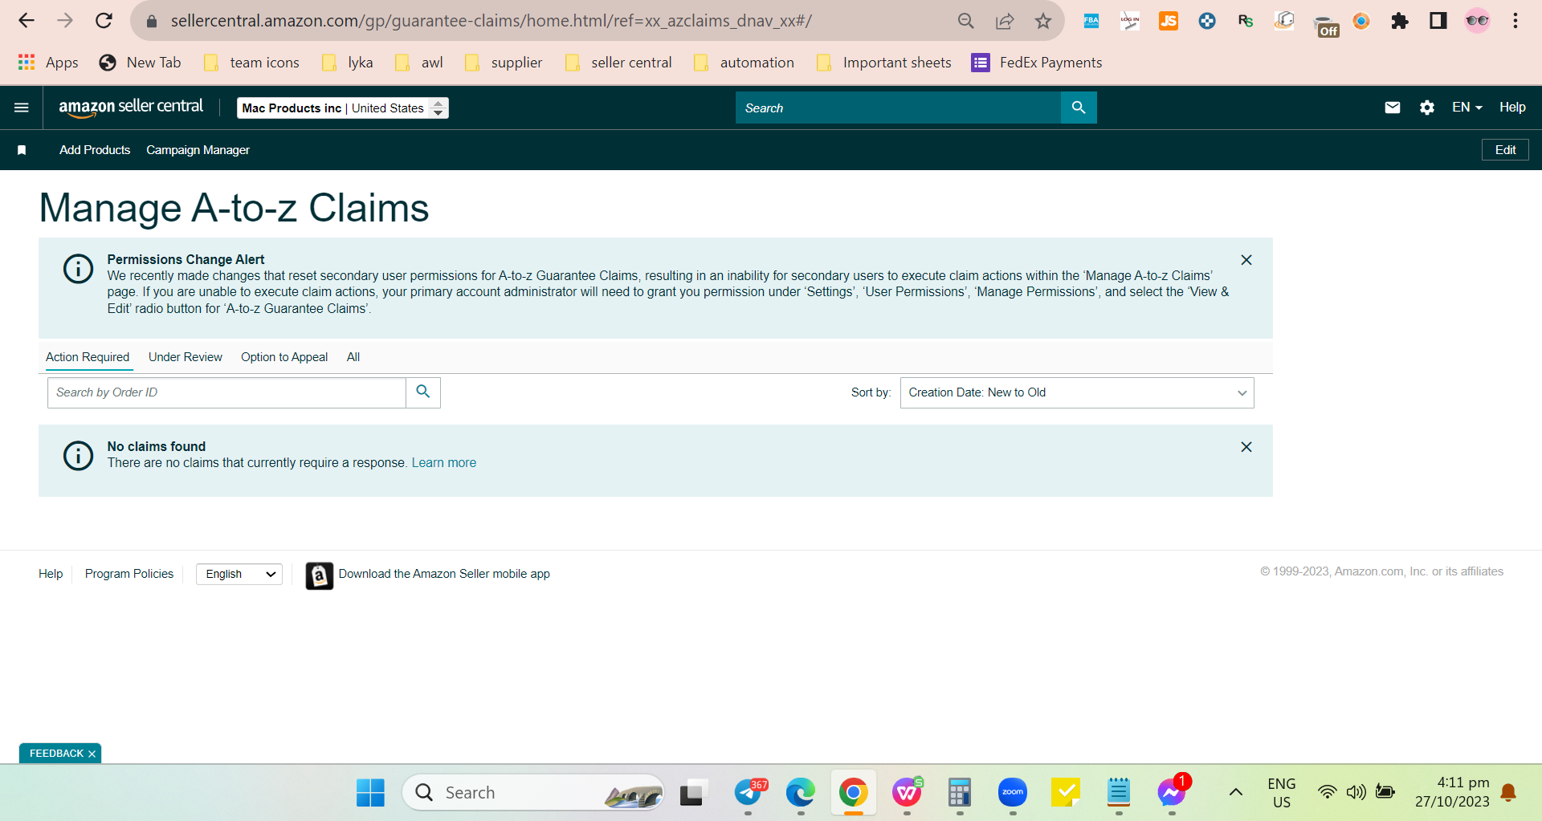The image size is (1542, 821).
Task: Open the supplier bookmarks folder
Action: [504, 63]
